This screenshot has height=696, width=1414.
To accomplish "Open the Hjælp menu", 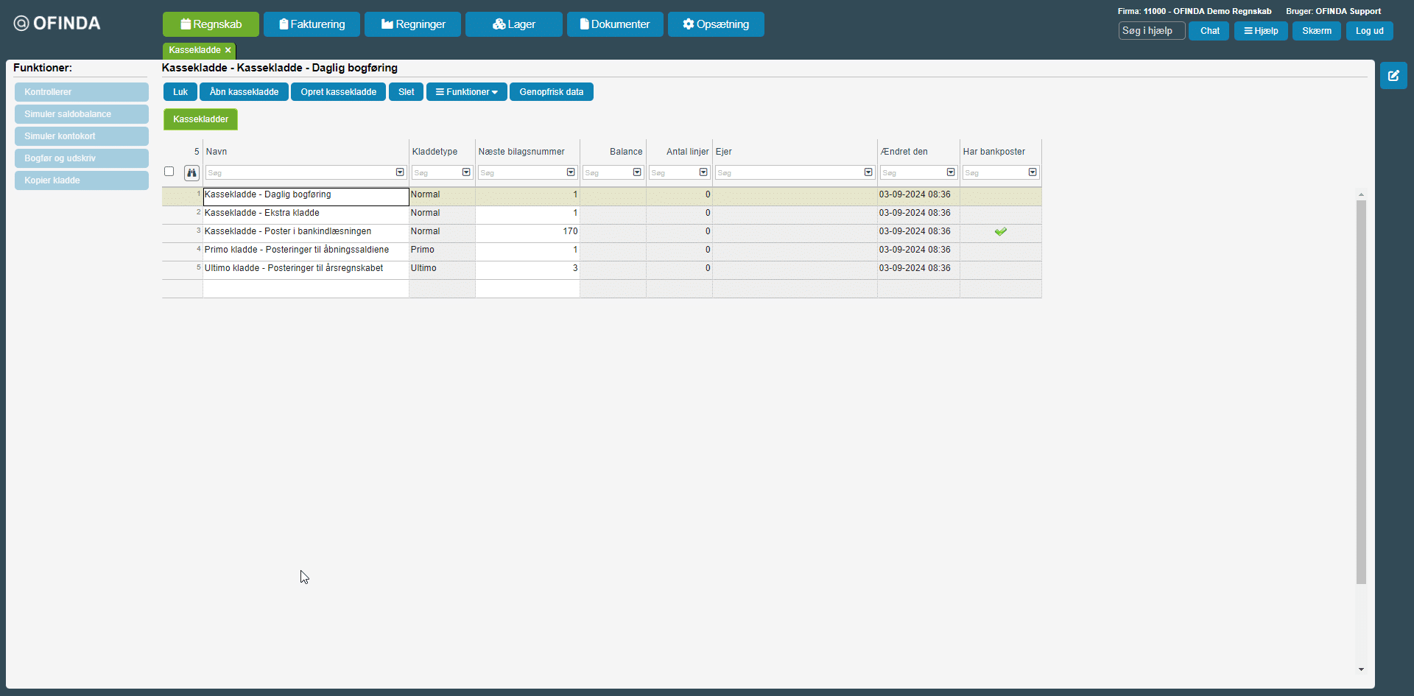I will [x=1260, y=31].
